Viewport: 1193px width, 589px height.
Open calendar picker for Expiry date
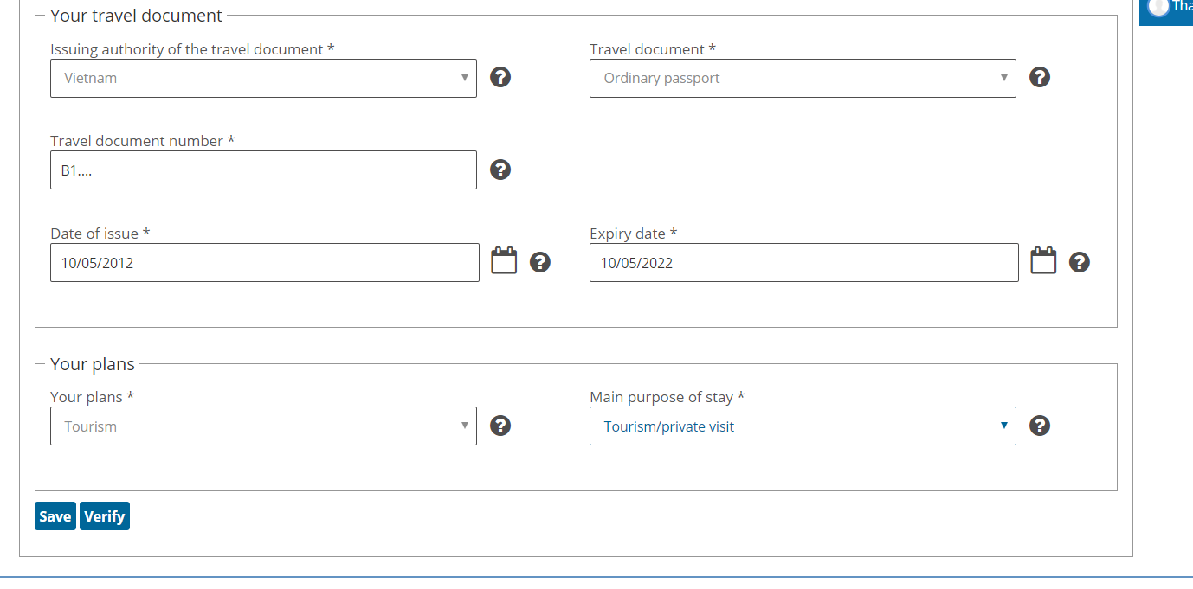1043,260
